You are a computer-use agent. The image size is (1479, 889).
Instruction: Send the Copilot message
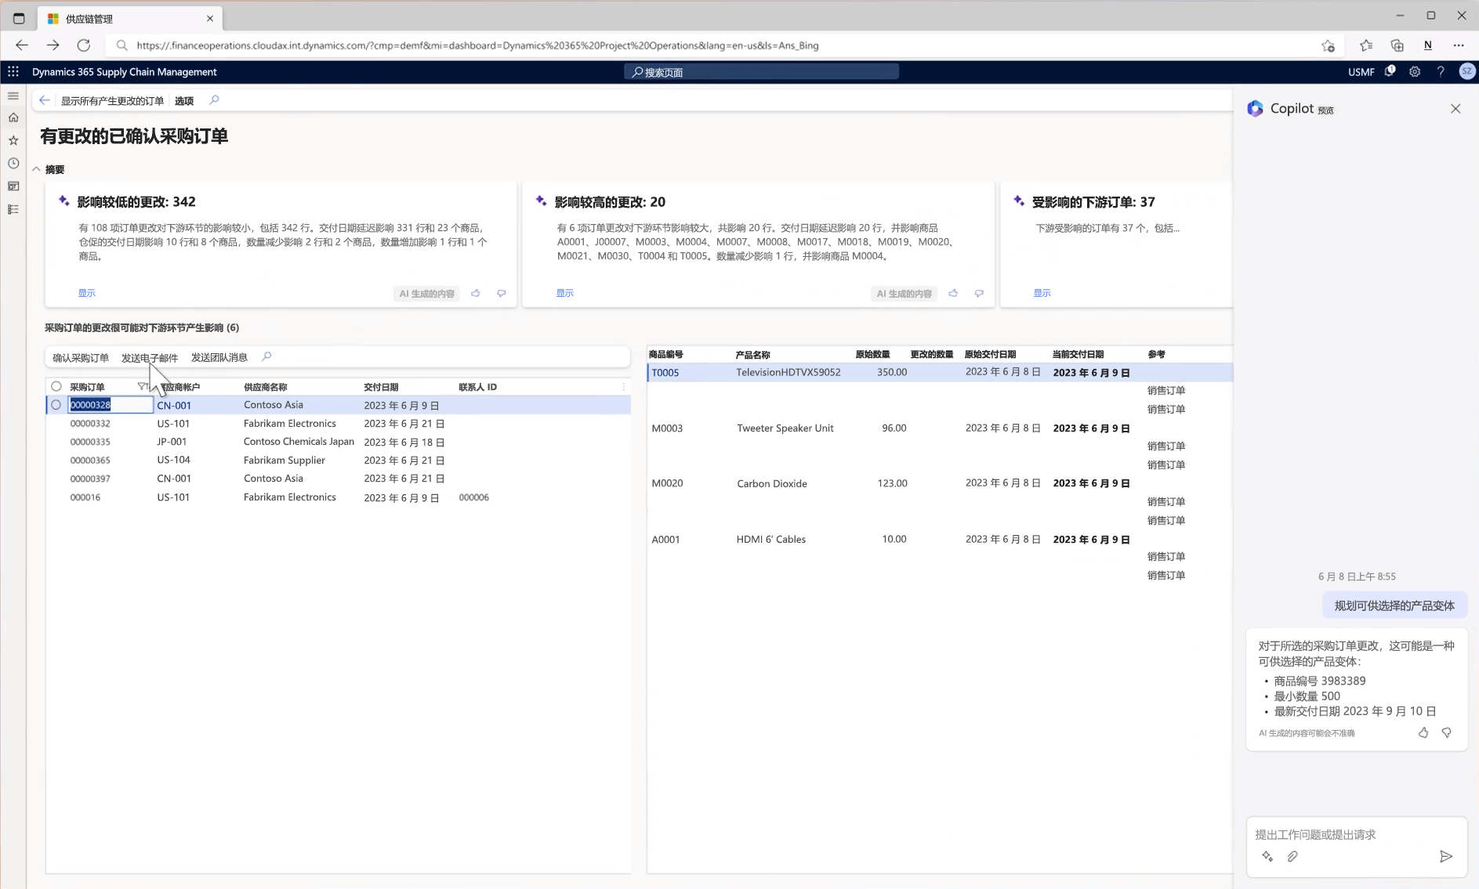pos(1446,856)
